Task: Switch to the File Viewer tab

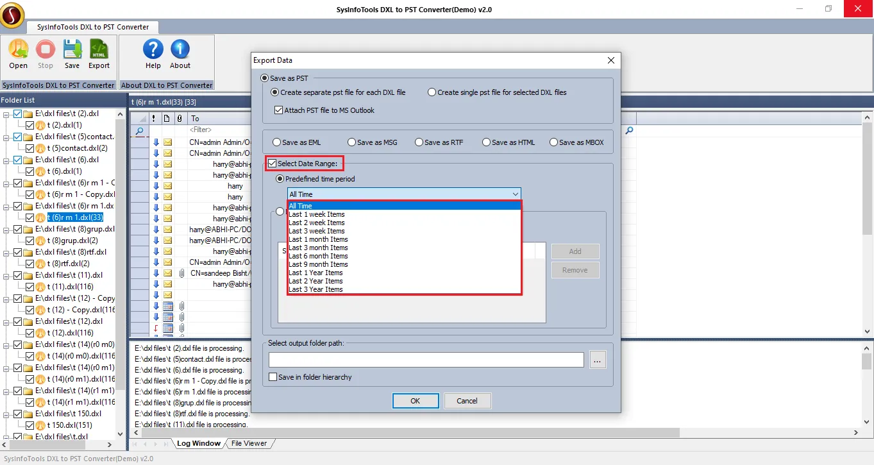Action: [x=249, y=443]
